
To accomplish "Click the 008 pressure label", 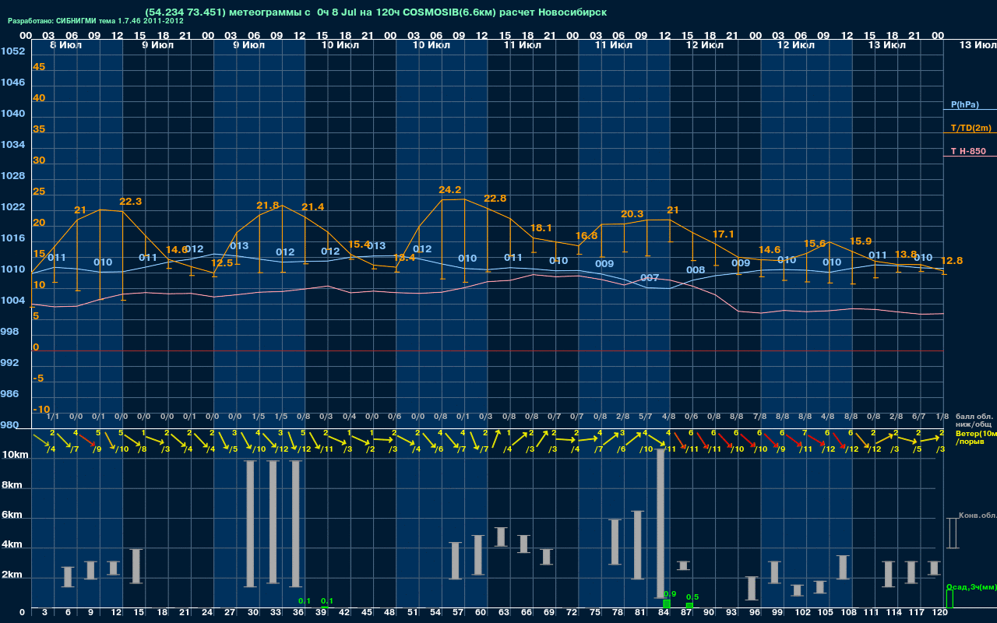I will pos(696,269).
